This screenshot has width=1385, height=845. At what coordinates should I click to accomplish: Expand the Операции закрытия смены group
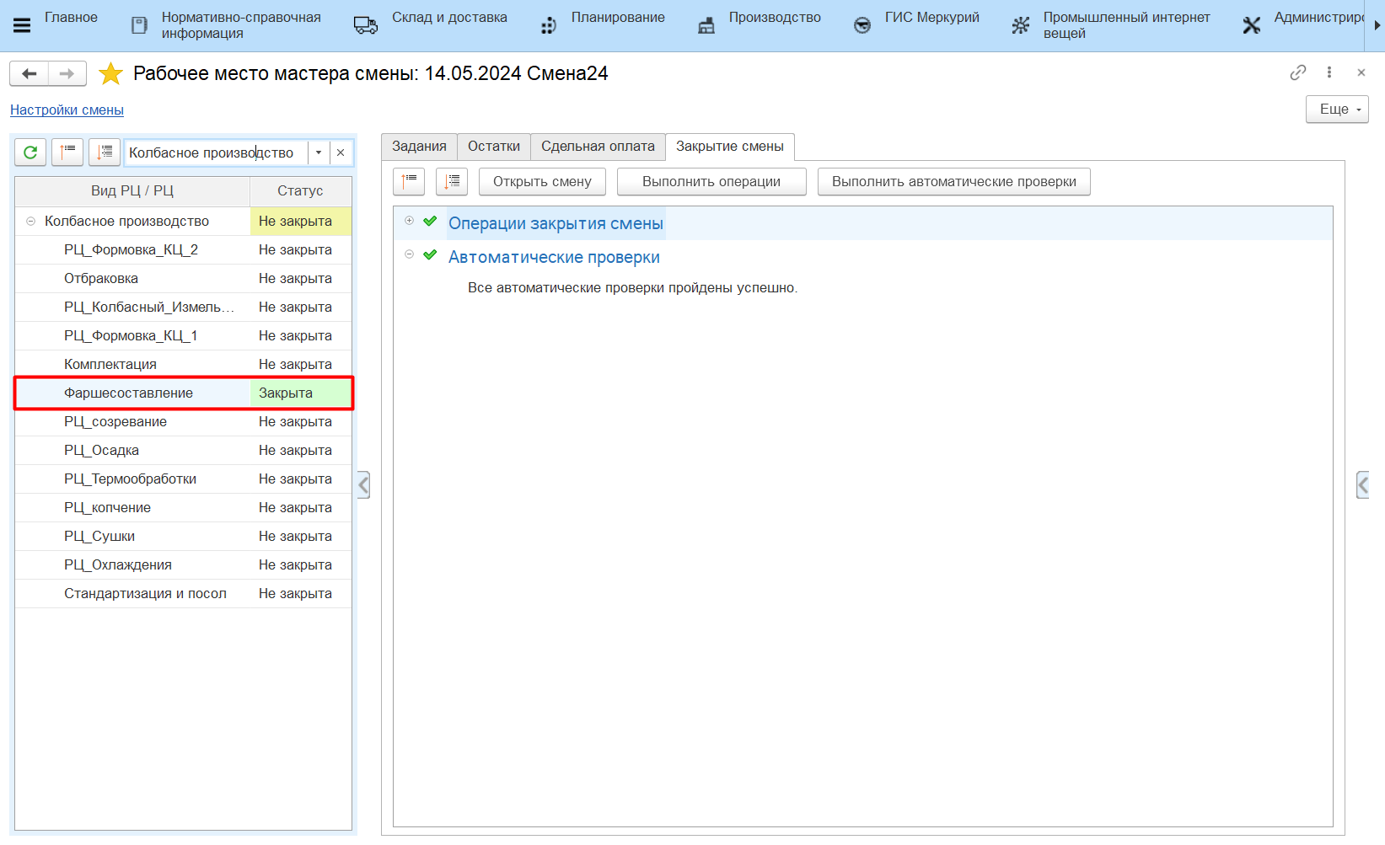tap(410, 221)
